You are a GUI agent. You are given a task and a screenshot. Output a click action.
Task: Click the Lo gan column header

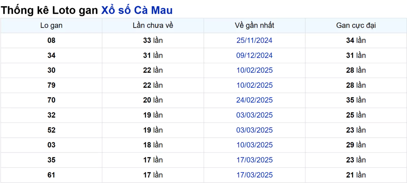[51, 25]
